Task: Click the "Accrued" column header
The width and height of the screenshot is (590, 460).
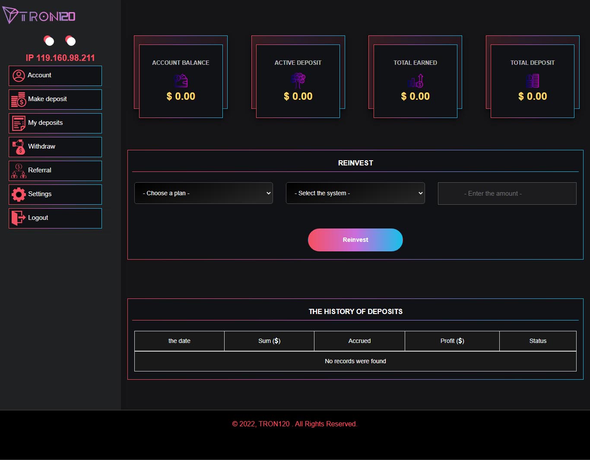Action: [x=360, y=341]
